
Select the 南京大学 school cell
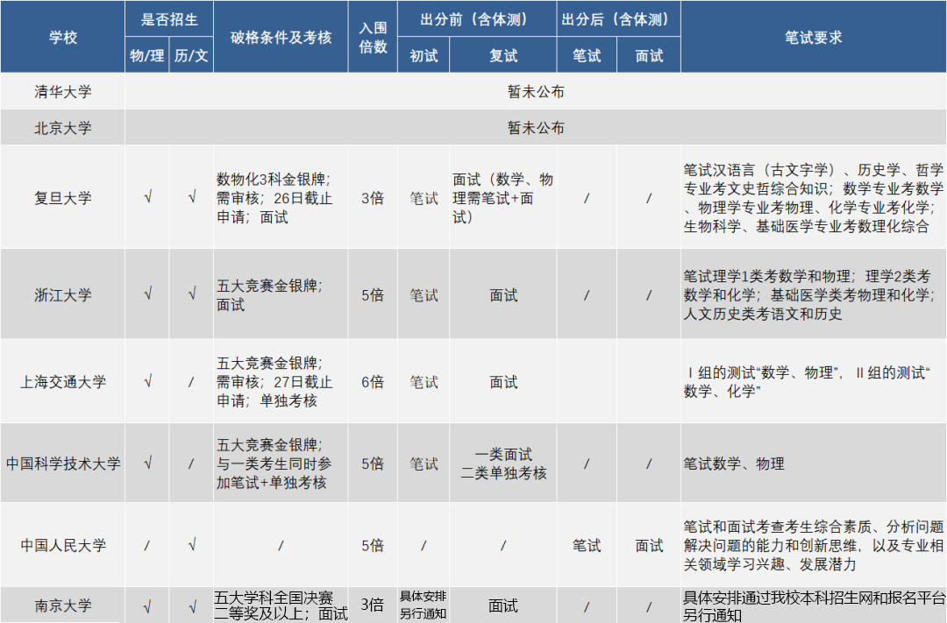point(63,605)
